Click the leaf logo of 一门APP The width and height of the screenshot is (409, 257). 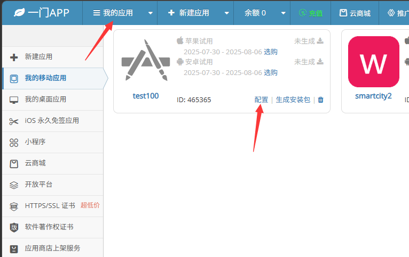pyautogui.click(x=20, y=12)
